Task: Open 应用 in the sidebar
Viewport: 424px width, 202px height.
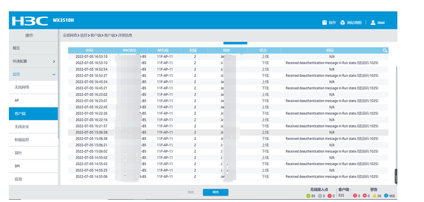Action: pyautogui.click(x=33, y=179)
